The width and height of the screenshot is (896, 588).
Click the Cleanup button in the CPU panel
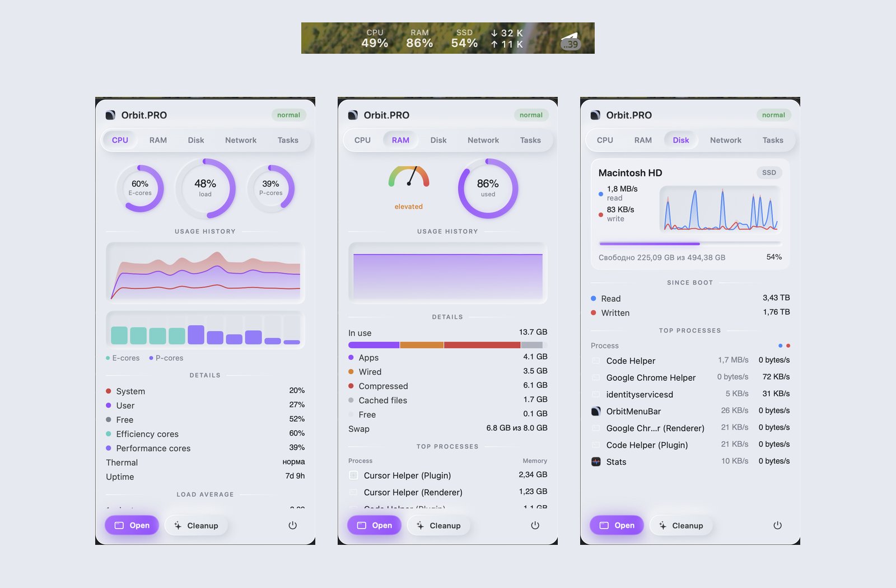point(196,525)
